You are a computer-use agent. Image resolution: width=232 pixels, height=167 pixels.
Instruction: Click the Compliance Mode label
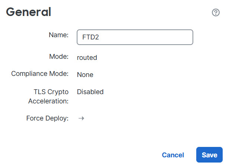click(40, 74)
